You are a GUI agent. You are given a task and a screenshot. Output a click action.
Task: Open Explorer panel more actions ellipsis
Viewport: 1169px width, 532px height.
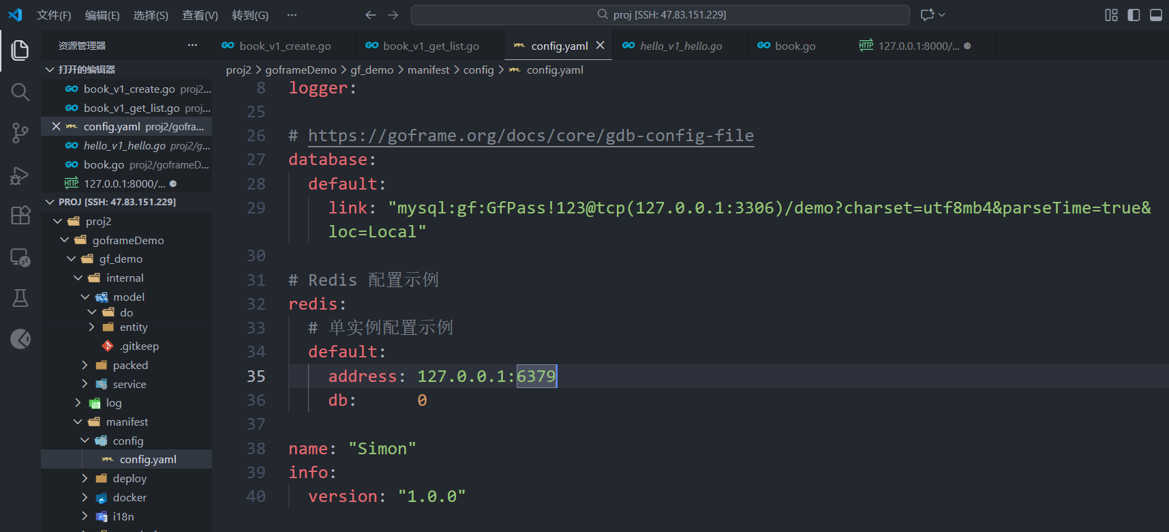(x=192, y=45)
